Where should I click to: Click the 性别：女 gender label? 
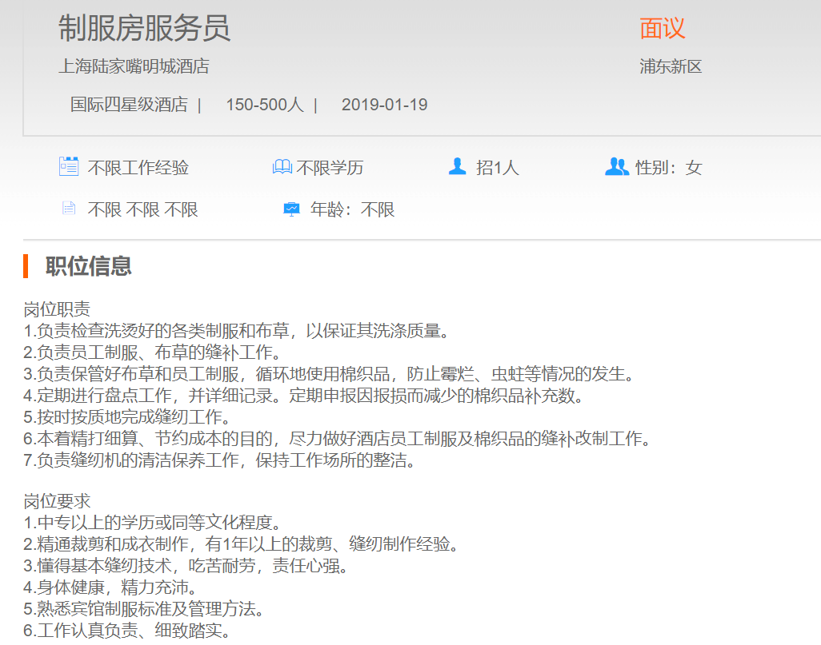coord(668,168)
